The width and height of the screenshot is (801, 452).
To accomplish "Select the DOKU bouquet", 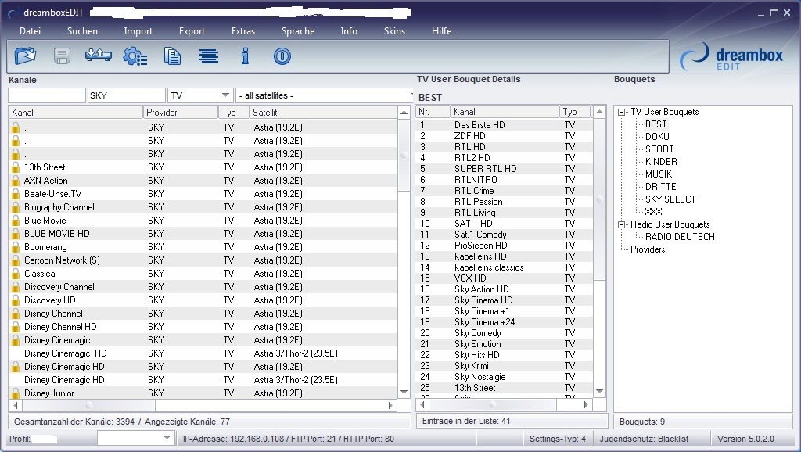I will (657, 137).
